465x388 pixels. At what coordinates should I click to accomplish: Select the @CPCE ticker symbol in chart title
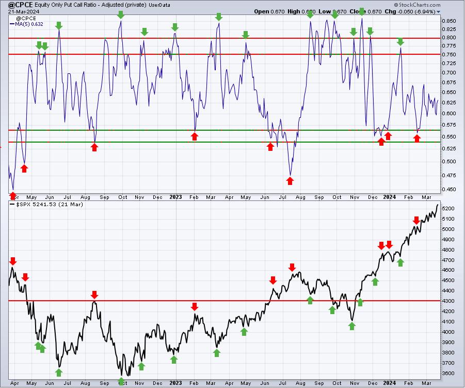point(21,5)
